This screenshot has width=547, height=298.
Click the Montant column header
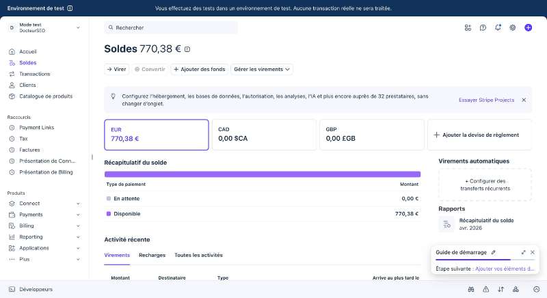point(120,277)
